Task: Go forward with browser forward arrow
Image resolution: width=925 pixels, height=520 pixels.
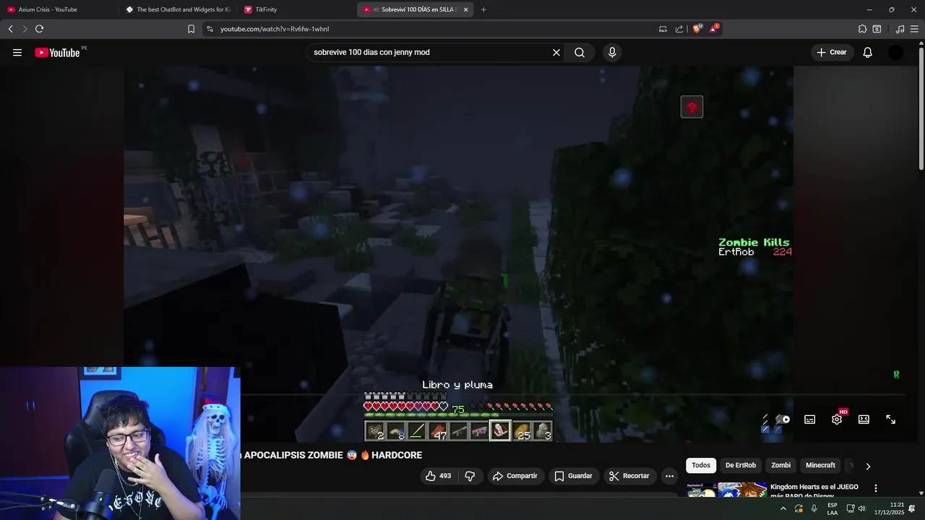Action: (25, 29)
